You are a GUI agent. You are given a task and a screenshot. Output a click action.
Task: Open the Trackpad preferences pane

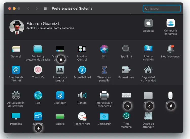click(x=148, y=95)
